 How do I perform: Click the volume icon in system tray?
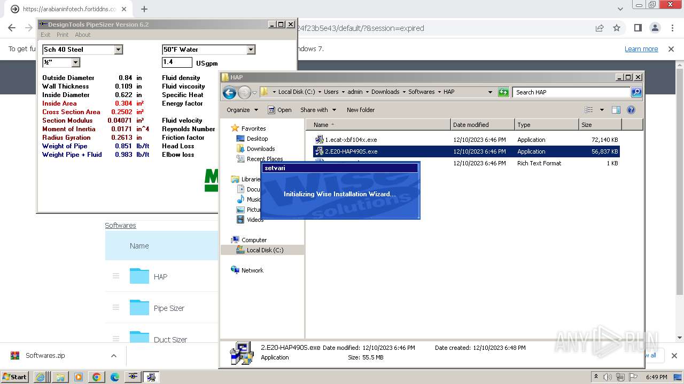pyautogui.click(x=607, y=377)
